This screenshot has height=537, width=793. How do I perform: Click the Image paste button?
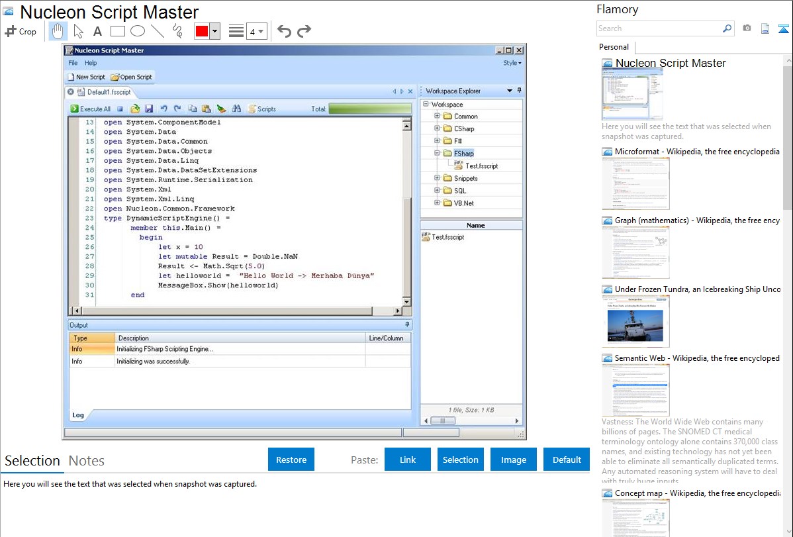514,460
